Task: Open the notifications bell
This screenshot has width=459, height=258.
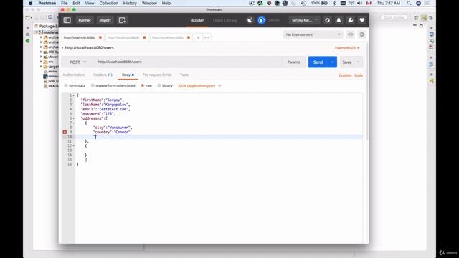Action: [339, 20]
